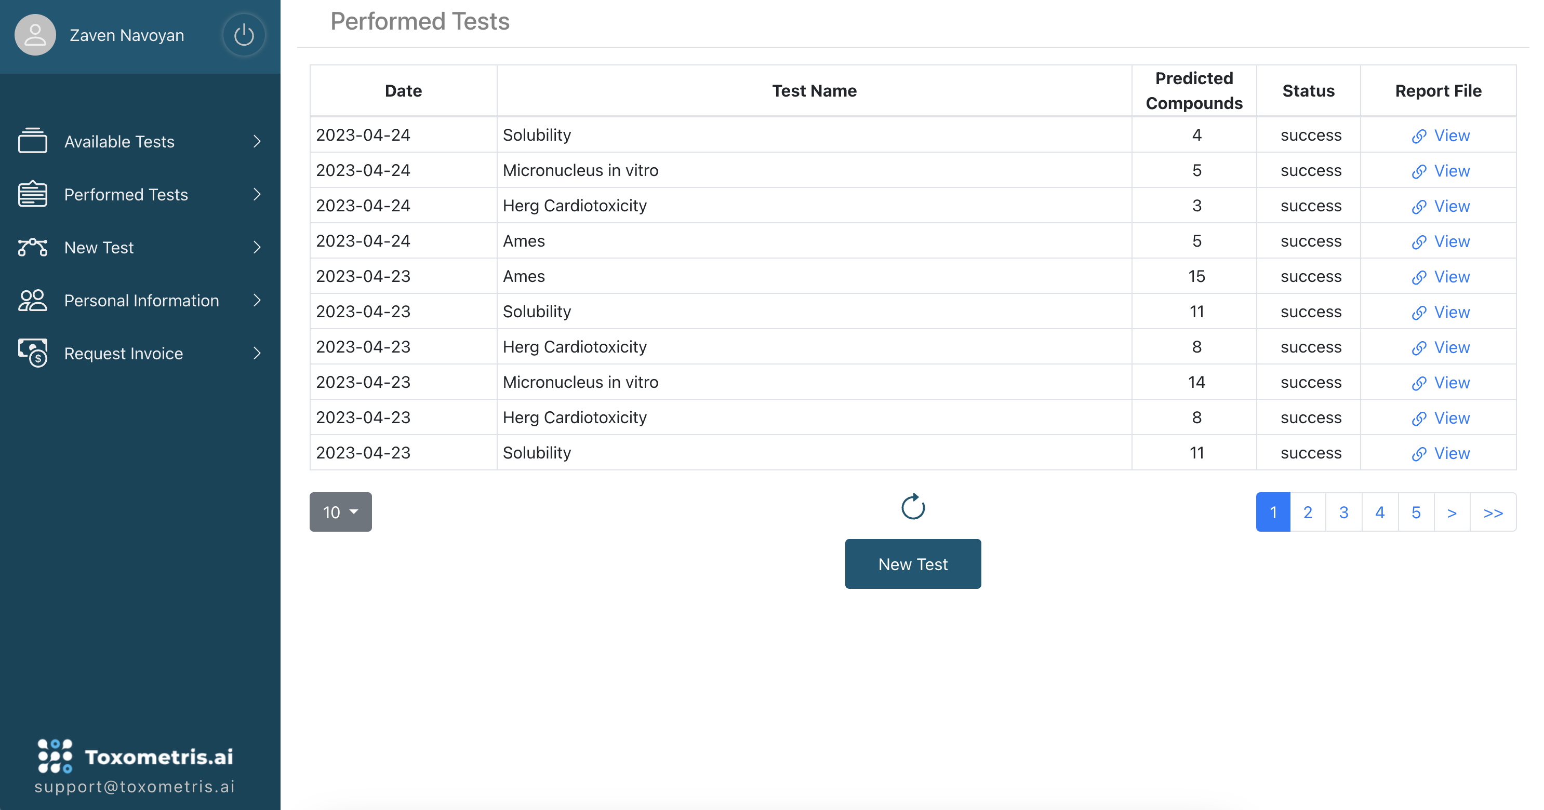This screenshot has height=810, width=1544.
Task: Click the Request Invoice money icon
Action: pyautogui.click(x=32, y=352)
